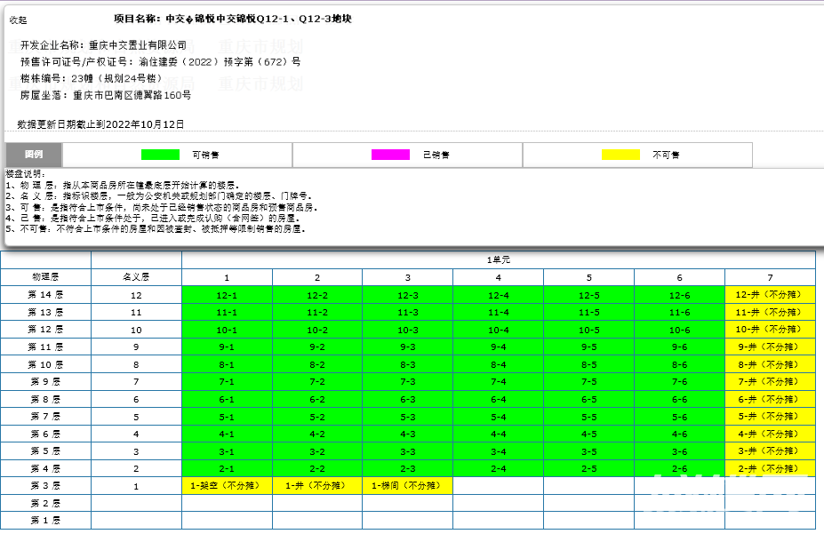
Task: Select unit 11-6 cell
Action: click(679, 313)
